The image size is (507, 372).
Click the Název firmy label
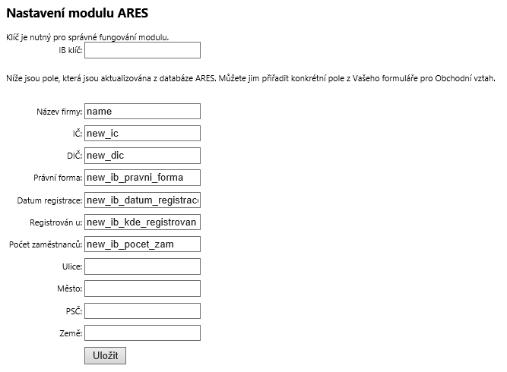59,112
